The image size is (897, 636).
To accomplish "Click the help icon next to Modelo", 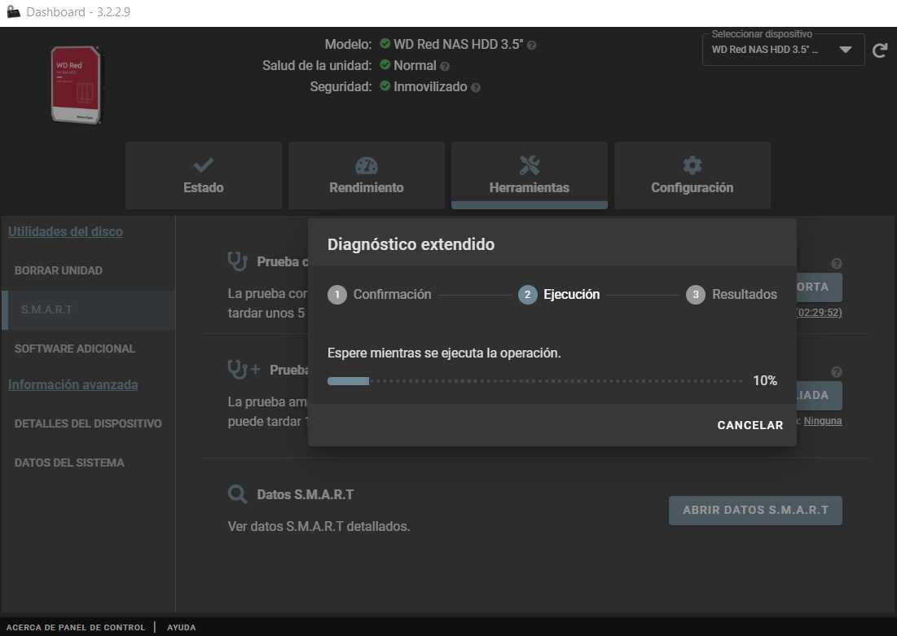I will (x=531, y=45).
